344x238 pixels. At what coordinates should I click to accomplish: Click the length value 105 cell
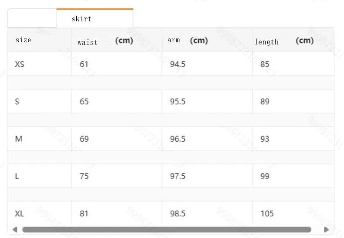(x=267, y=214)
